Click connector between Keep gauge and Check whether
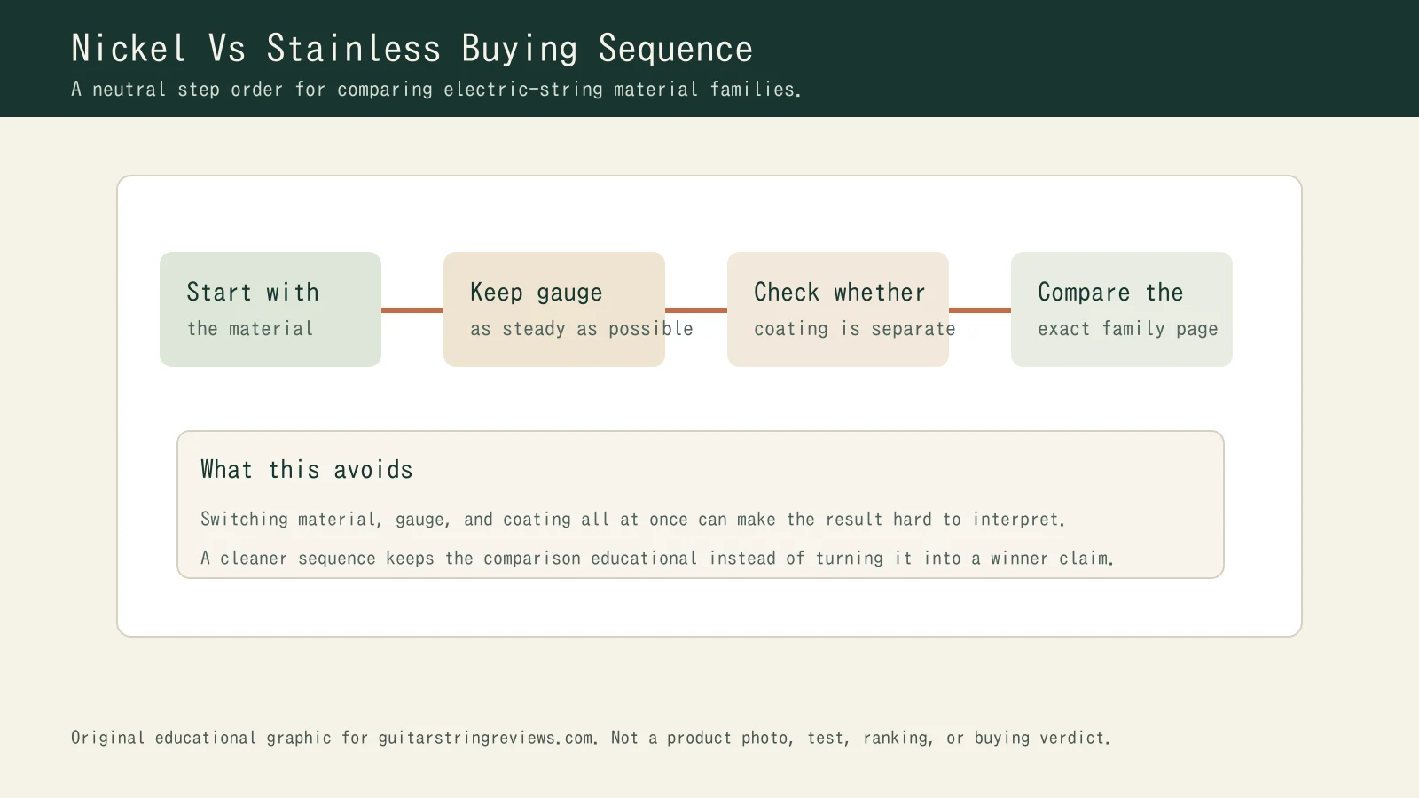The height and width of the screenshot is (798, 1419). [696, 310]
